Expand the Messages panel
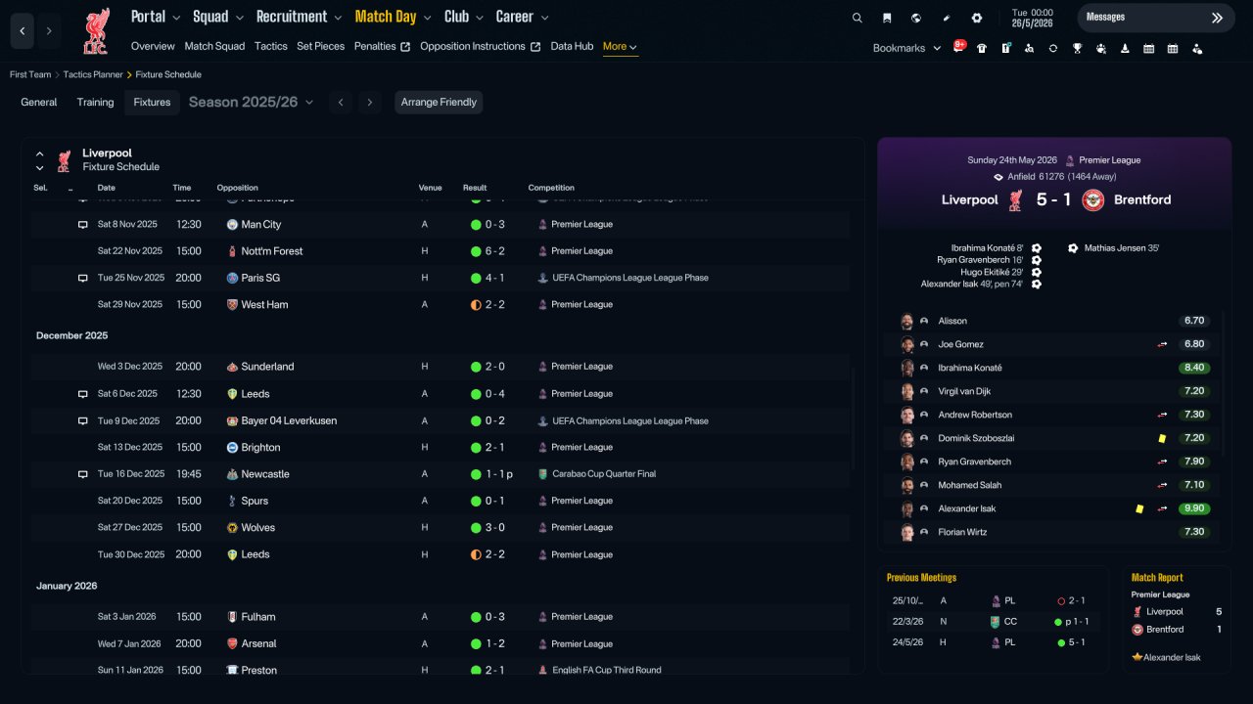Viewport: 1253px width, 704px height. pyautogui.click(x=1217, y=18)
